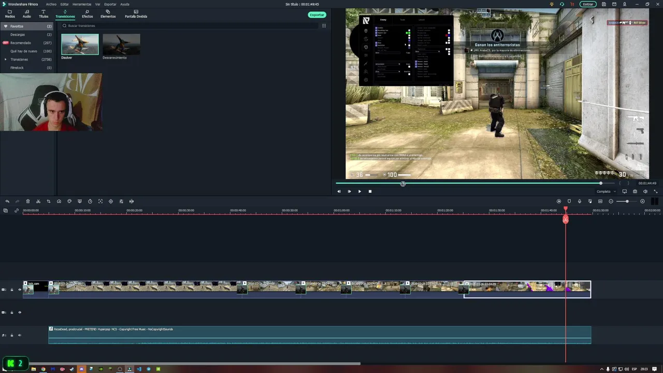The height and width of the screenshot is (373, 663).
Task: Toggle lock on the audio track
Action: point(12,335)
